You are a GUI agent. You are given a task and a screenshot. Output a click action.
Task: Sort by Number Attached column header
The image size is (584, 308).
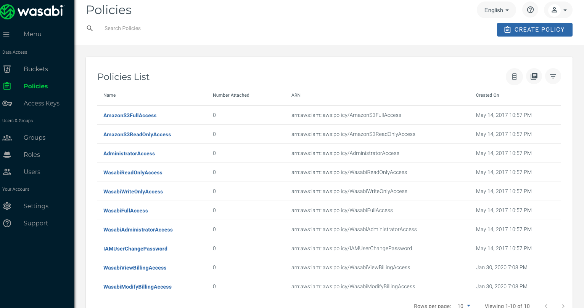pyautogui.click(x=231, y=95)
